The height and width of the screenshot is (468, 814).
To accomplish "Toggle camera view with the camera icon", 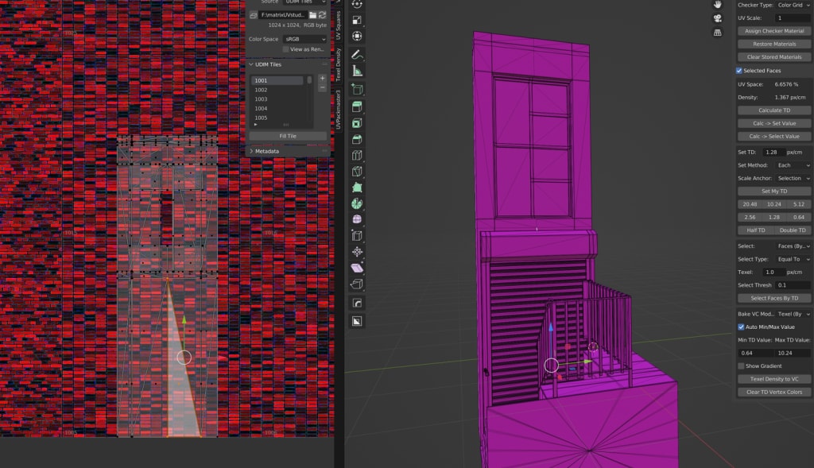I will [x=717, y=18].
